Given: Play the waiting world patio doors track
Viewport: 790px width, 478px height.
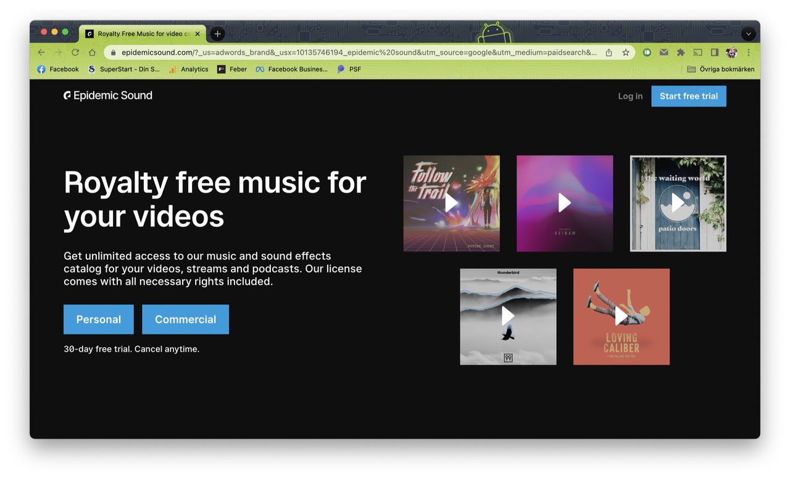Looking at the screenshot, I should (678, 203).
